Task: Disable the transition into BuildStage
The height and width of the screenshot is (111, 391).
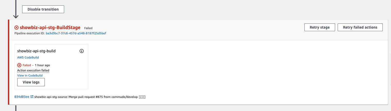Action: click(43, 9)
